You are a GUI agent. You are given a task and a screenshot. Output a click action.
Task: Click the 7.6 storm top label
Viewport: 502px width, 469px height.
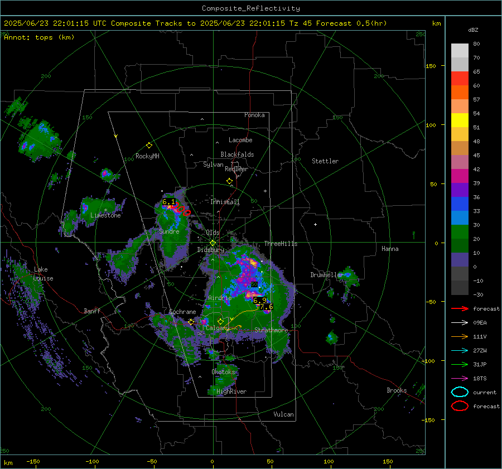[x=267, y=307]
